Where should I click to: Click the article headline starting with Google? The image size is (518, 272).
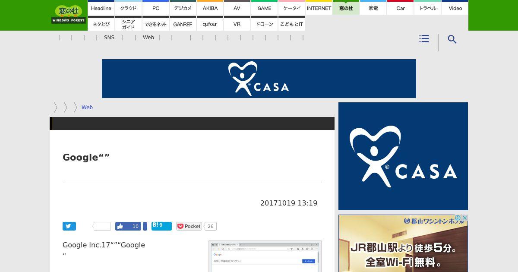(x=86, y=157)
